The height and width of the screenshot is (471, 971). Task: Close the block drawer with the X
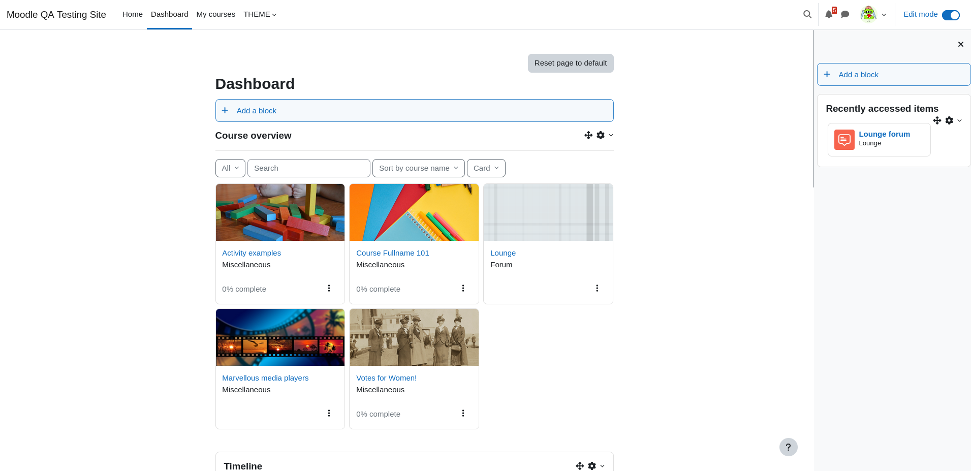pos(960,44)
